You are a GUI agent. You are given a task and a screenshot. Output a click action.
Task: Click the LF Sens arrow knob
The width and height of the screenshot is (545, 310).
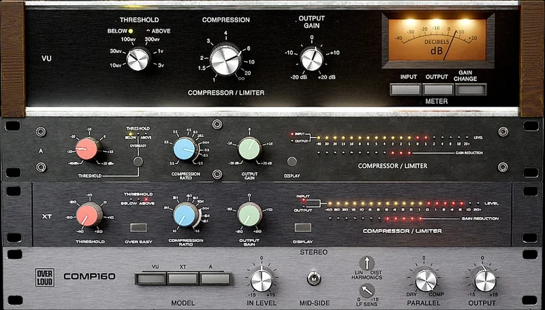(367, 290)
